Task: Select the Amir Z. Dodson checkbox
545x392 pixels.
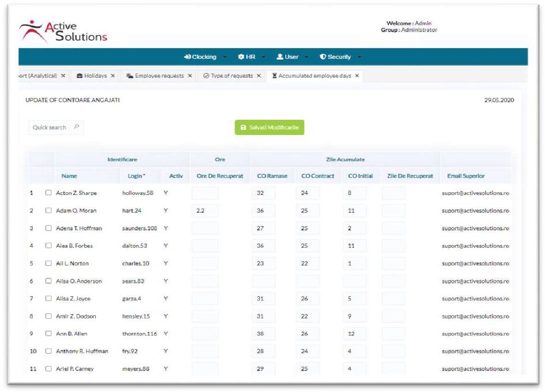Action: point(49,316)
